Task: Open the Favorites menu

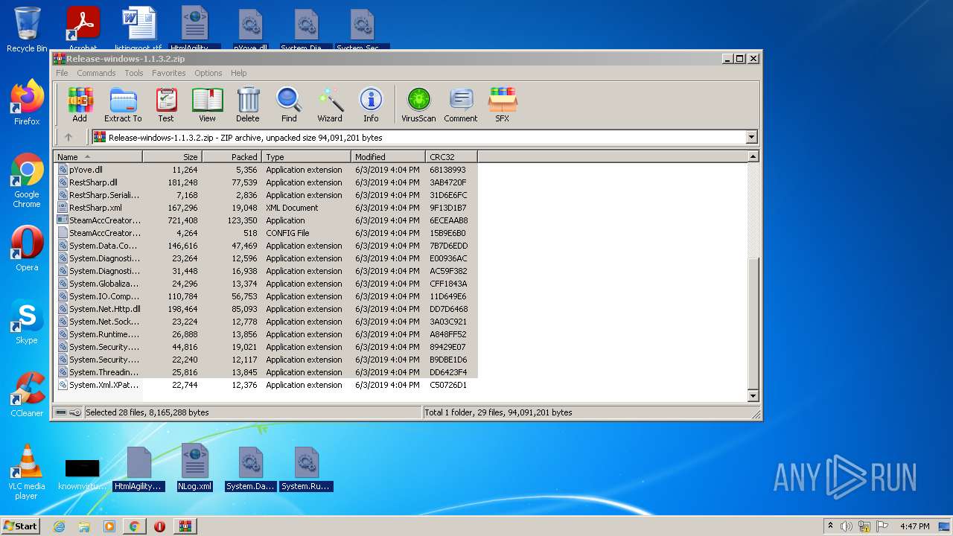Action: coord(169,73)
